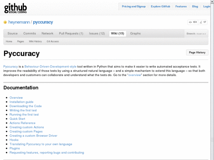Open Creating a custom Browser Driver link
The height and width of the screenshot is (160, 214).
point(33,136)
